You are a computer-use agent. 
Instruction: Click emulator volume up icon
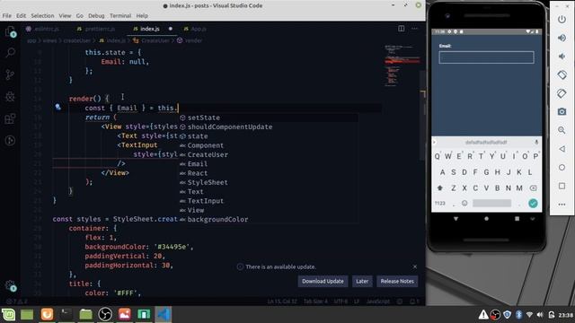click(562, 38)
